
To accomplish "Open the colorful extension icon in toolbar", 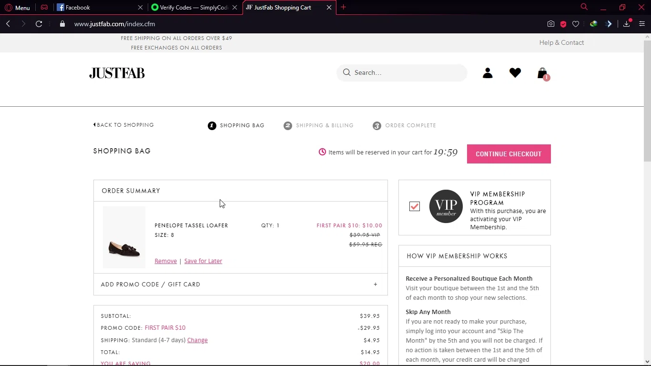I will click(594, 24).
